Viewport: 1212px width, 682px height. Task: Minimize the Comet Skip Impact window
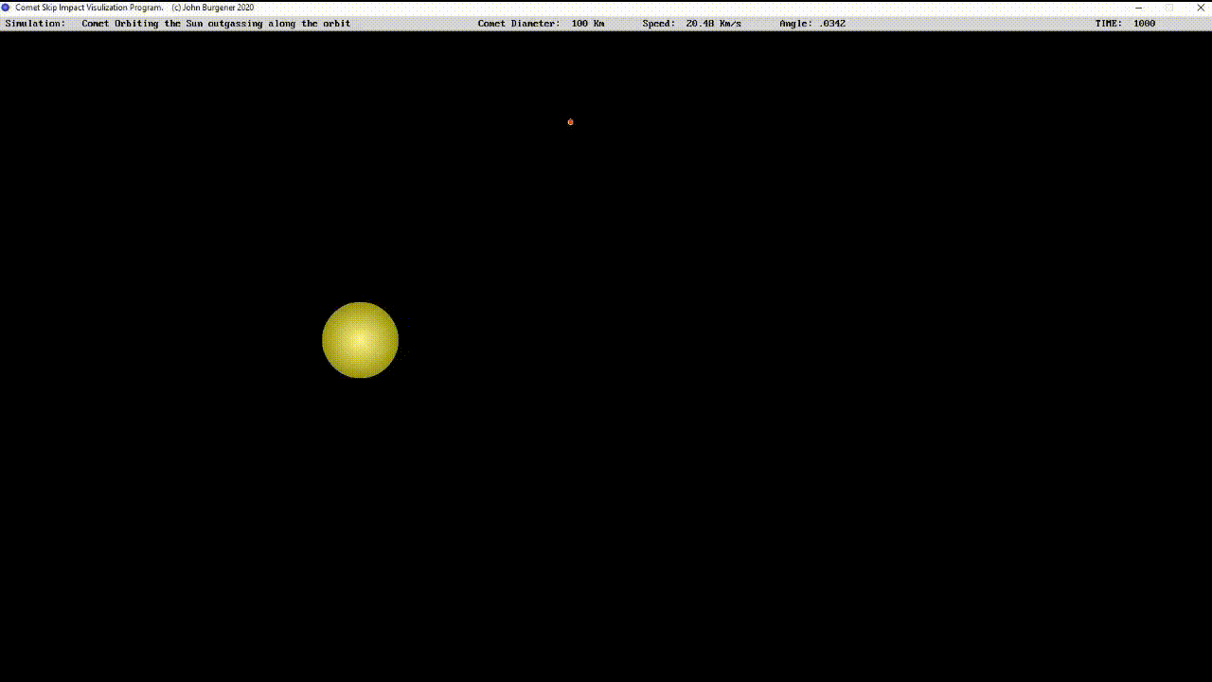point(1138,8)
